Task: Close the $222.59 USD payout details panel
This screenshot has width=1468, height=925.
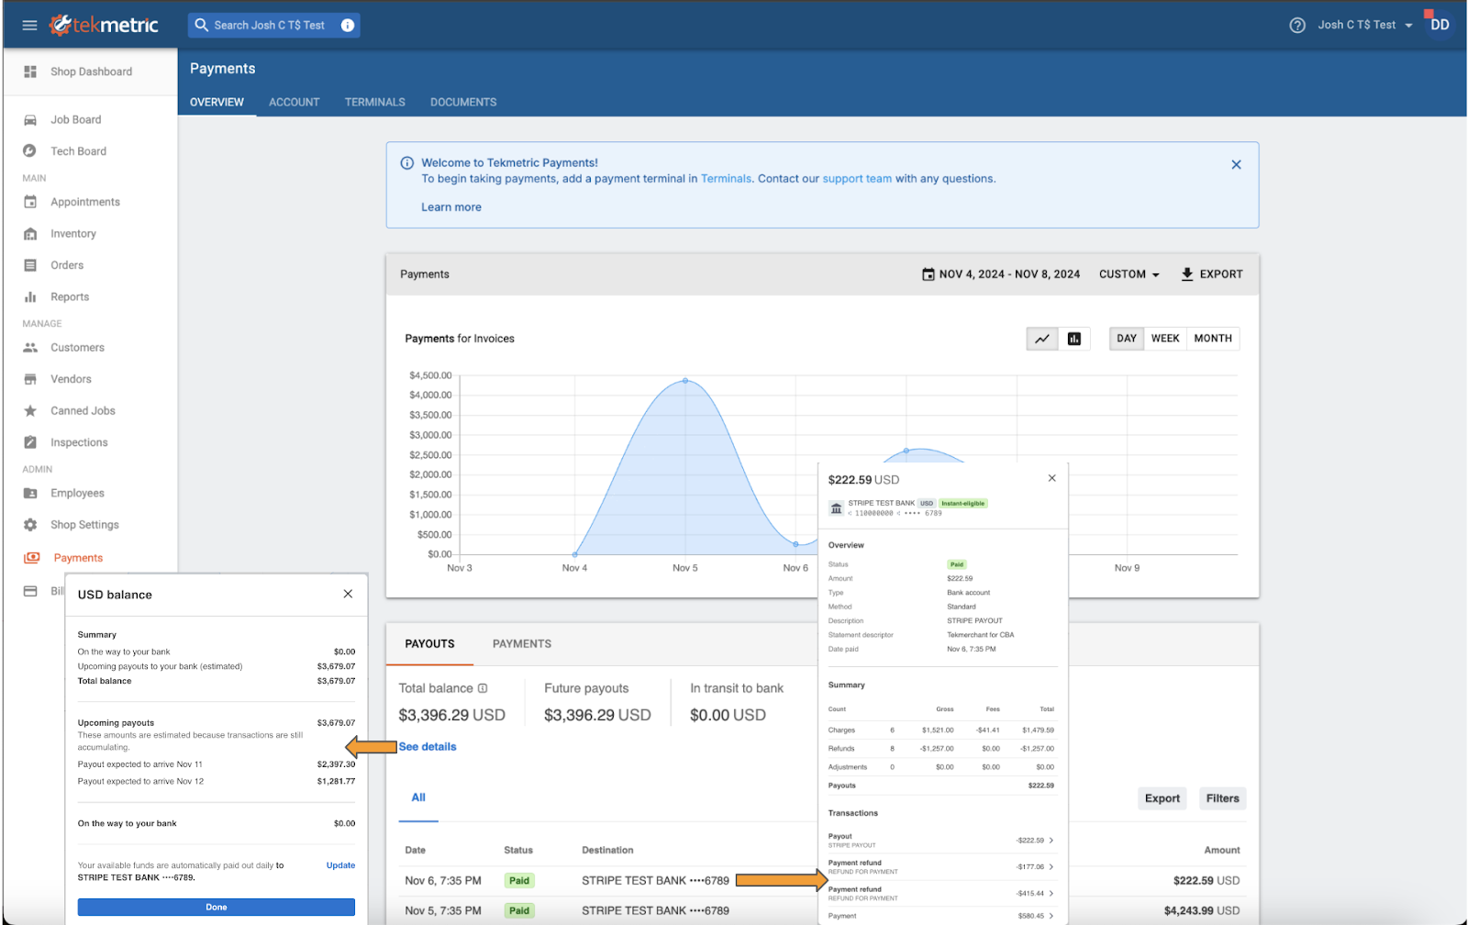Action: 1051,478
